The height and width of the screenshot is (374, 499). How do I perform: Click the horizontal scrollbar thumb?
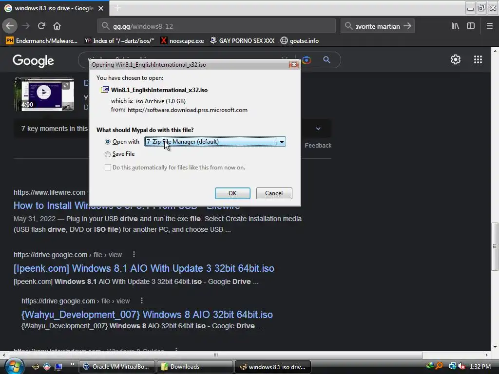click(216, 355)
